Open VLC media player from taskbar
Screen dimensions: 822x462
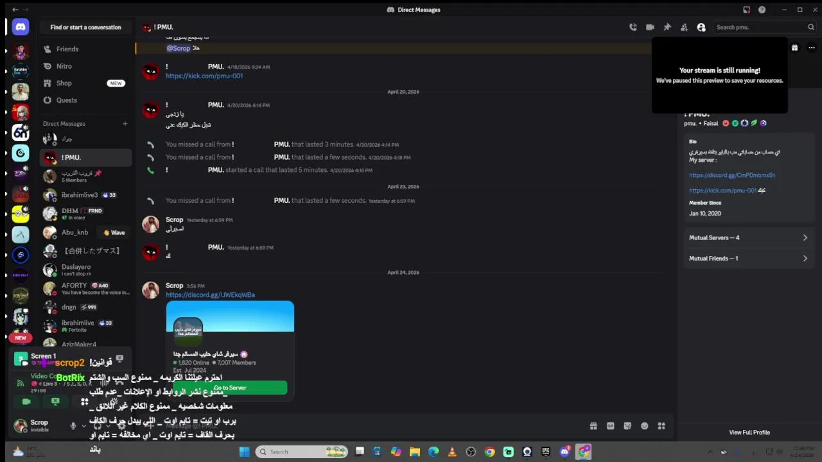pos(452,452)
